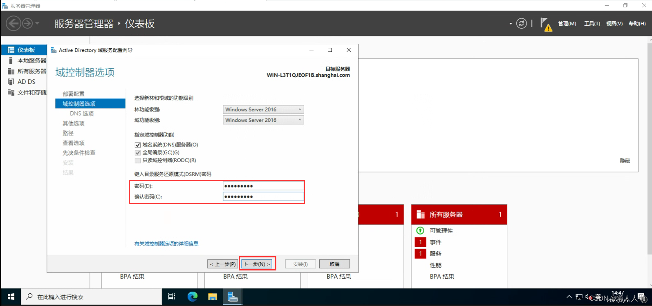Open navigation history dropdown arrow beside forward

click(x=37, y=23)
